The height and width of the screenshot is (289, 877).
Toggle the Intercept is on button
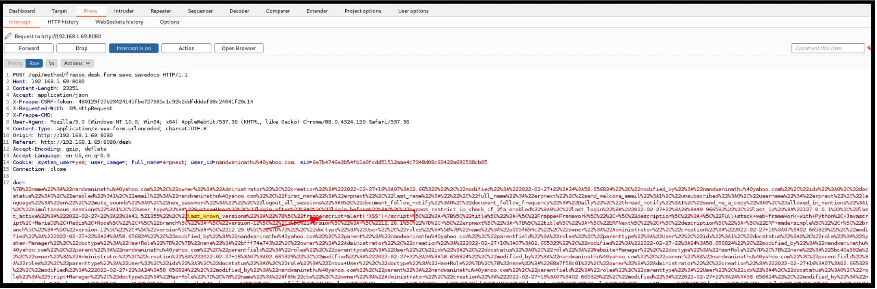coord(133,48)
